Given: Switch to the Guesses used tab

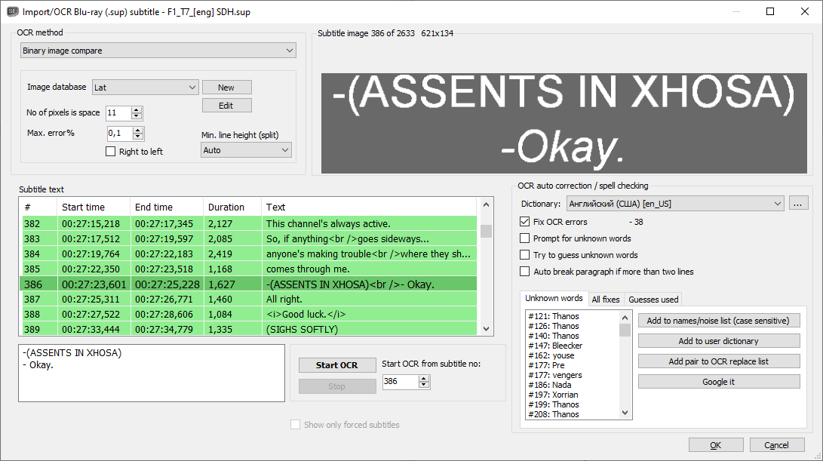Looking at the screenshot, I should (x=652, y=299).
